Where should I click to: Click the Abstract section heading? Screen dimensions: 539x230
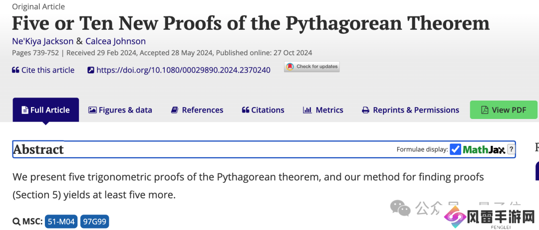tap(38, 149)
